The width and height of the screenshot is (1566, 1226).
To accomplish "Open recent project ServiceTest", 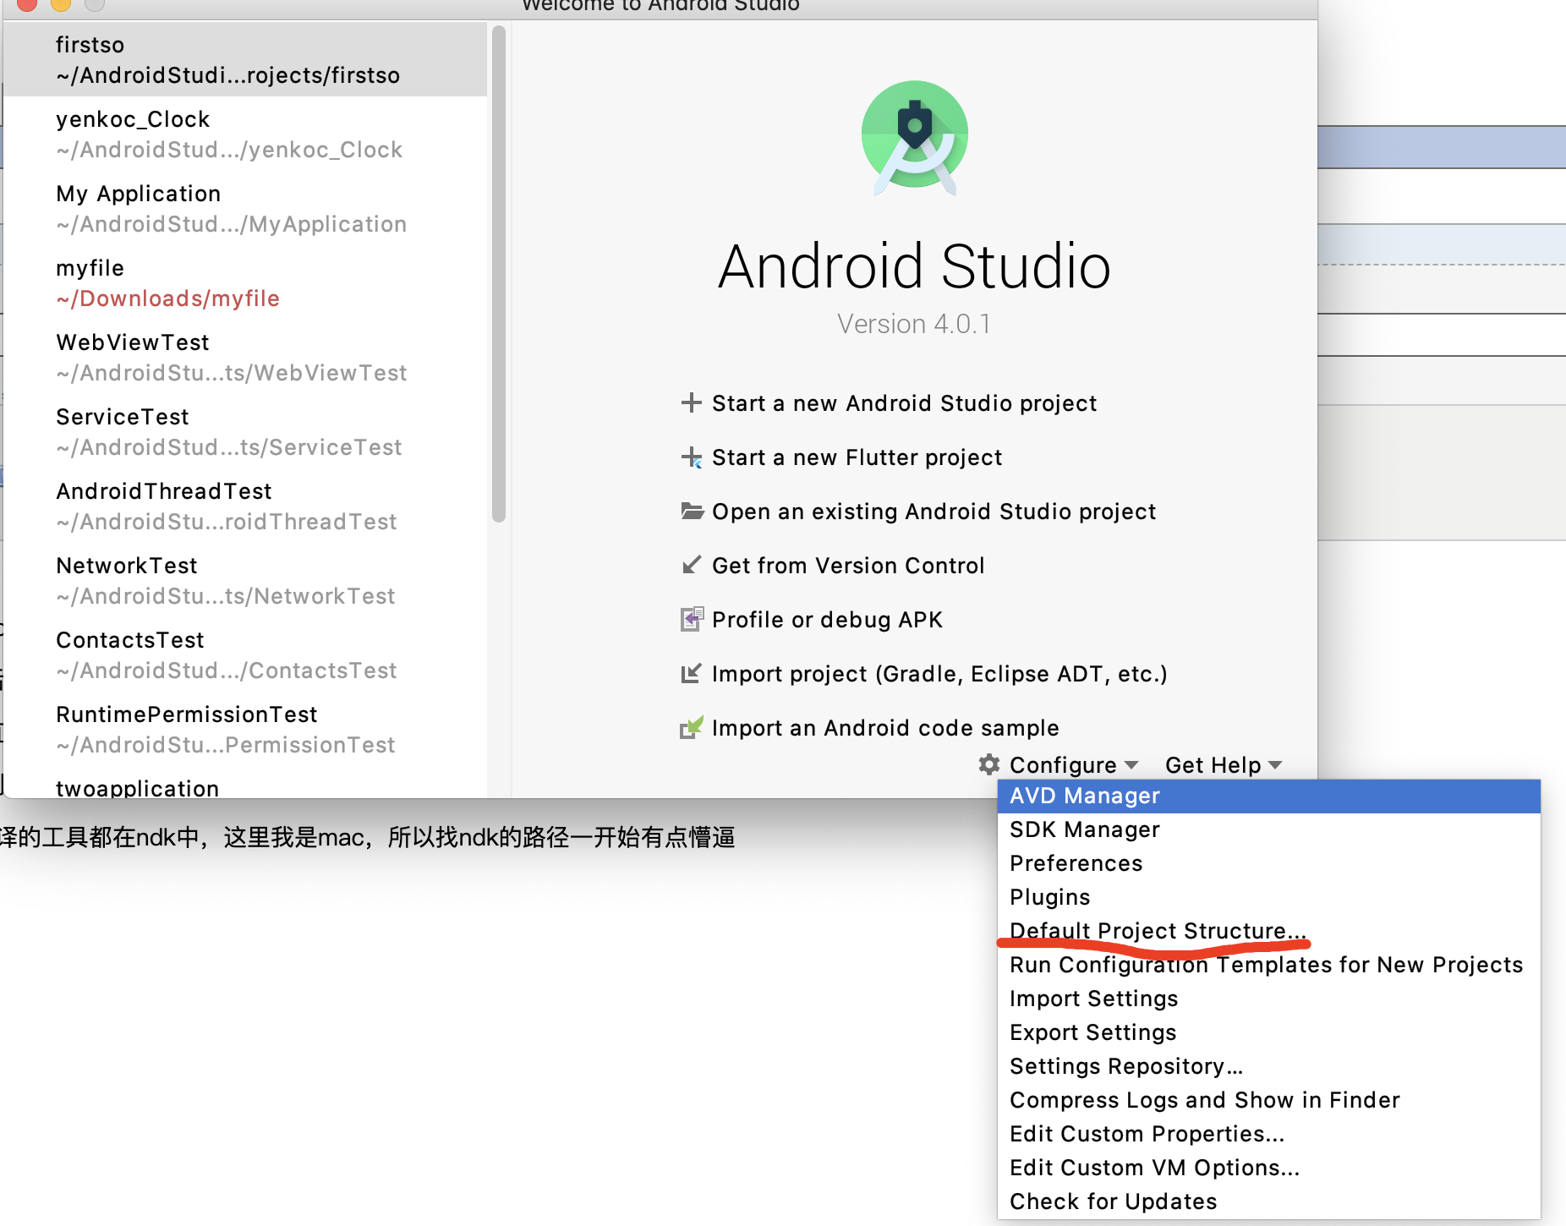I will (x=245, y=431).
